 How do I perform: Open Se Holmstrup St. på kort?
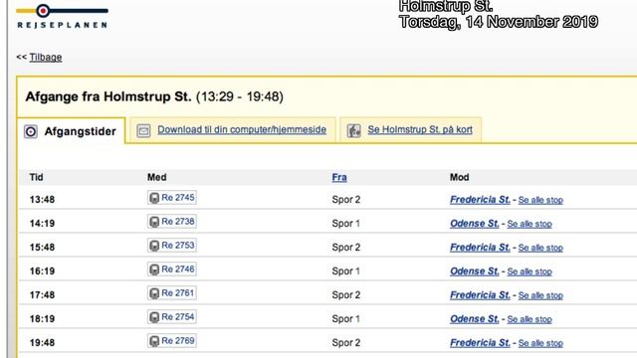point(420,130)
